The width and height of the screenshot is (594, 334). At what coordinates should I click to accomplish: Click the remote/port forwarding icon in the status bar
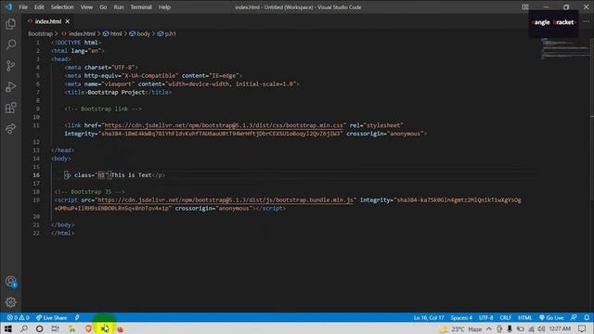click(77, 317)
